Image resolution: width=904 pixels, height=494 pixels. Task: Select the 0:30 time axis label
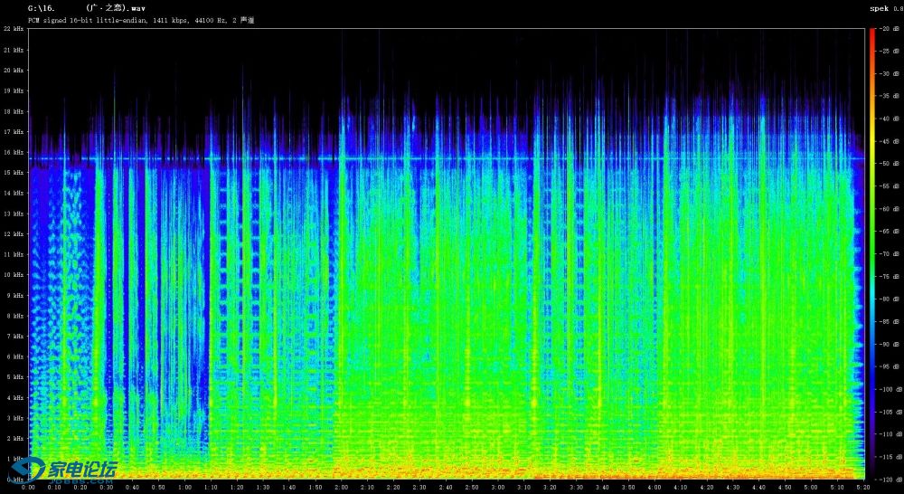click(107, 488)
